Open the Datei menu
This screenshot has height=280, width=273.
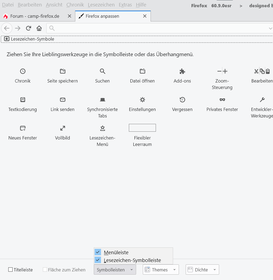tap(8, 5)
